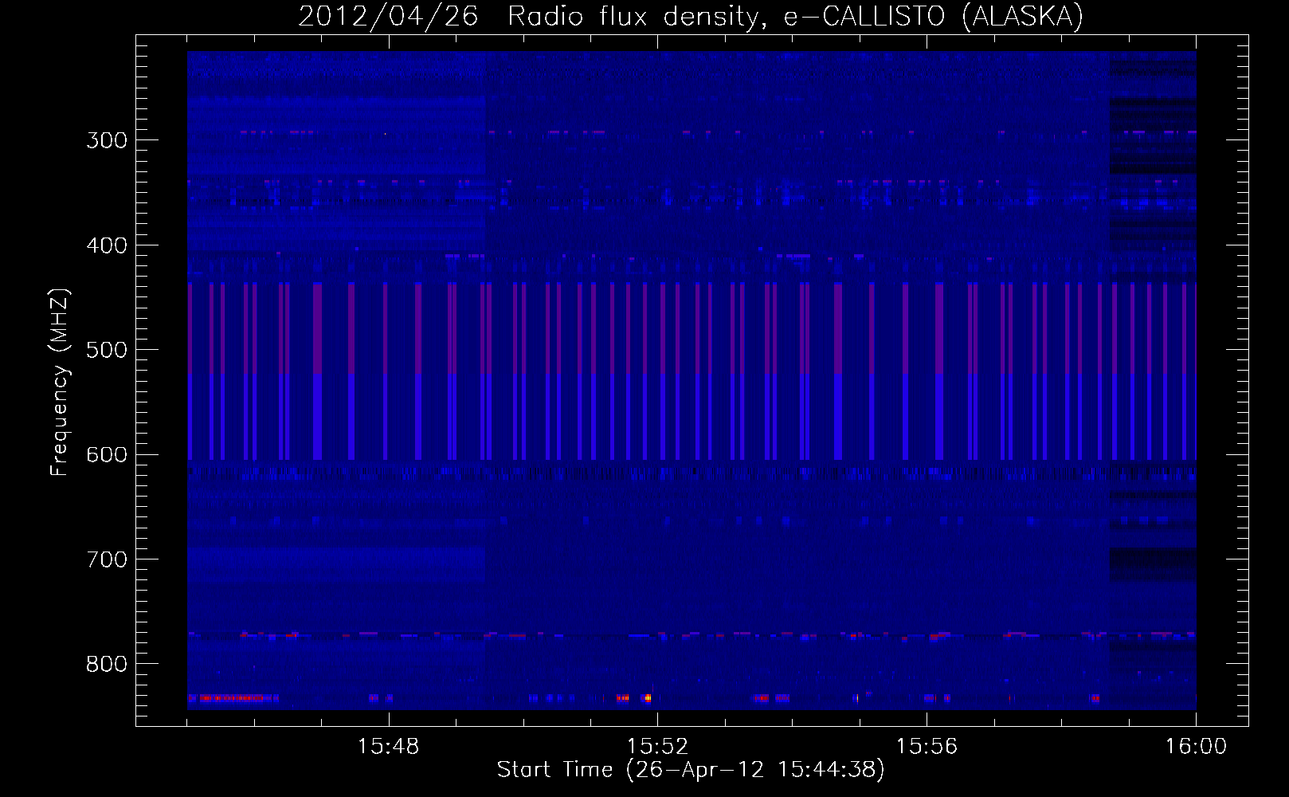Click the 16:00 time tick label
The image size is (1289, 797).
click(1196, 747)
